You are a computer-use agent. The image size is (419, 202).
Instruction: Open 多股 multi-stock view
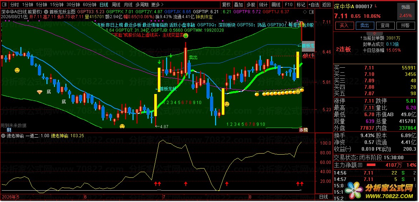[x=251, y=5]
